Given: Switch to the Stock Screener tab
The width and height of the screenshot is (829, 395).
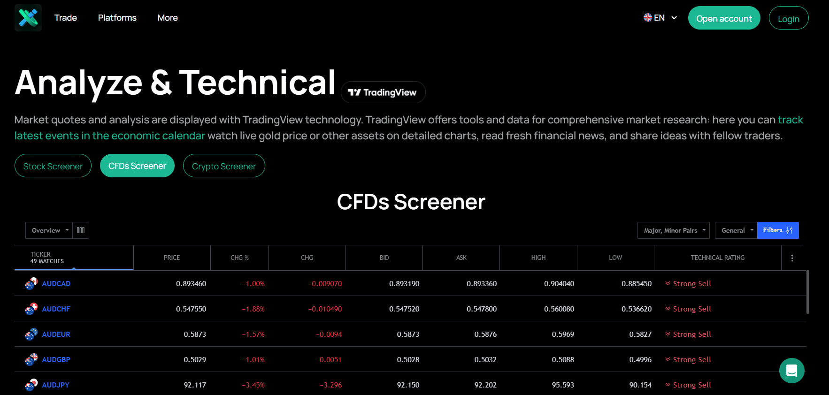Looking at the screenshot, I should click(53, 166).
